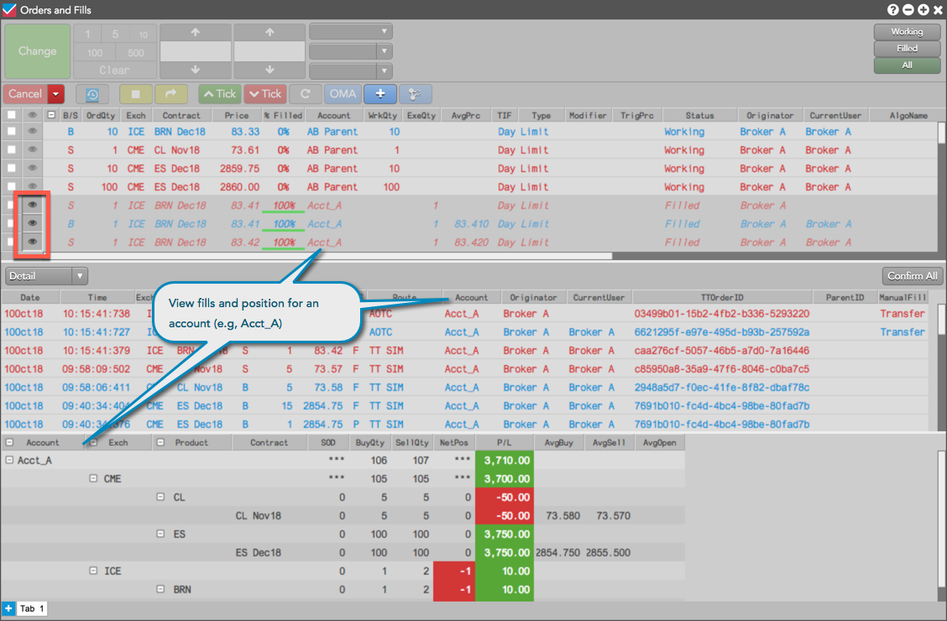Click the NetPos column header
The image size is (947, 621).
[453, 442]
